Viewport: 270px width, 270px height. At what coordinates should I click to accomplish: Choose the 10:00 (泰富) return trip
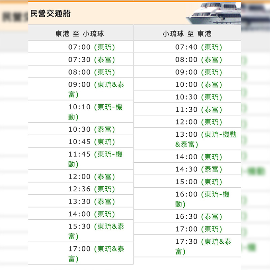[x=198, y=85]
